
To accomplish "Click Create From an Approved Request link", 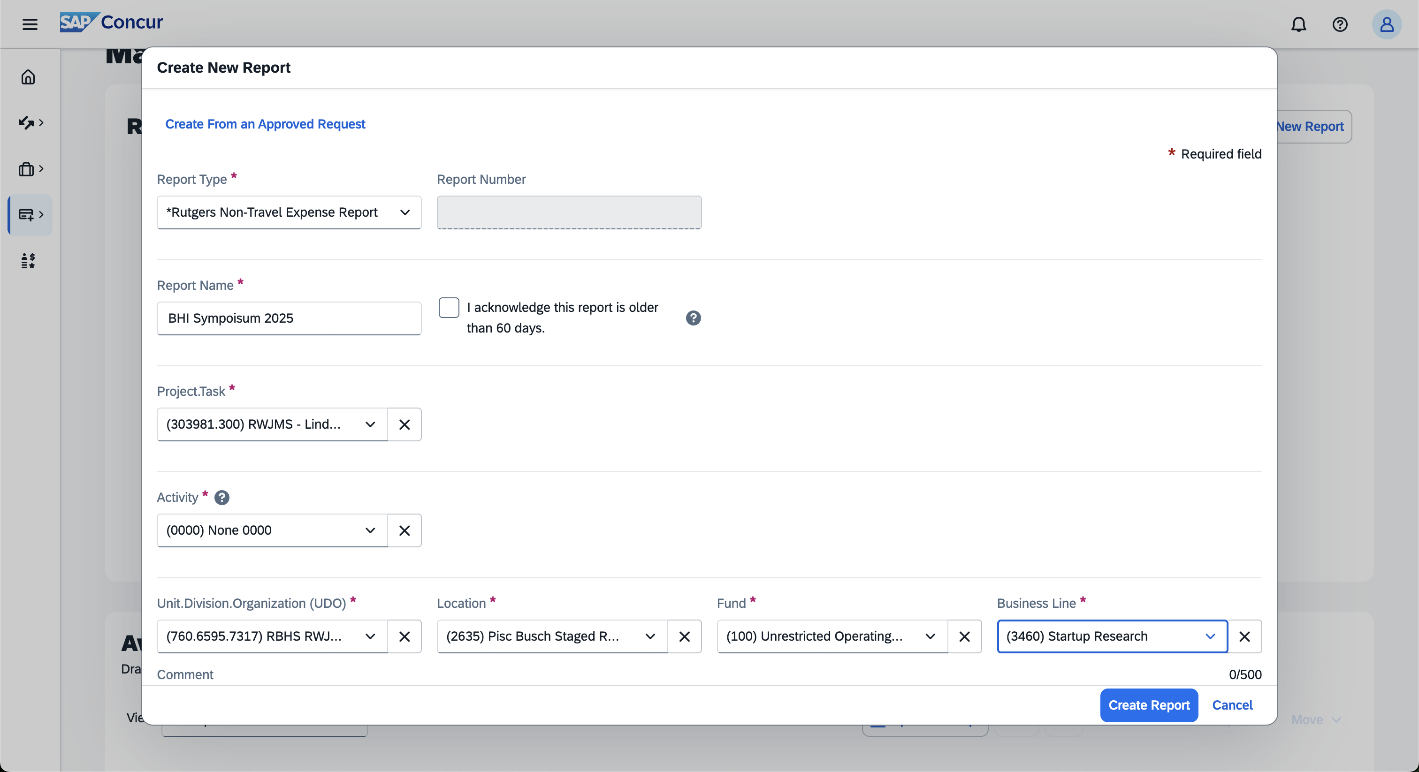I will click(265, 124).
